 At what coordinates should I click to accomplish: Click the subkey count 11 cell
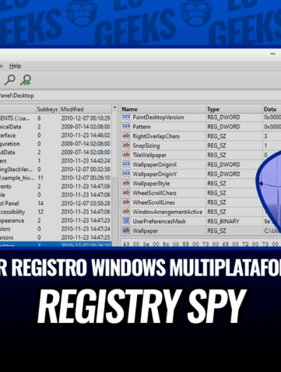40,178
